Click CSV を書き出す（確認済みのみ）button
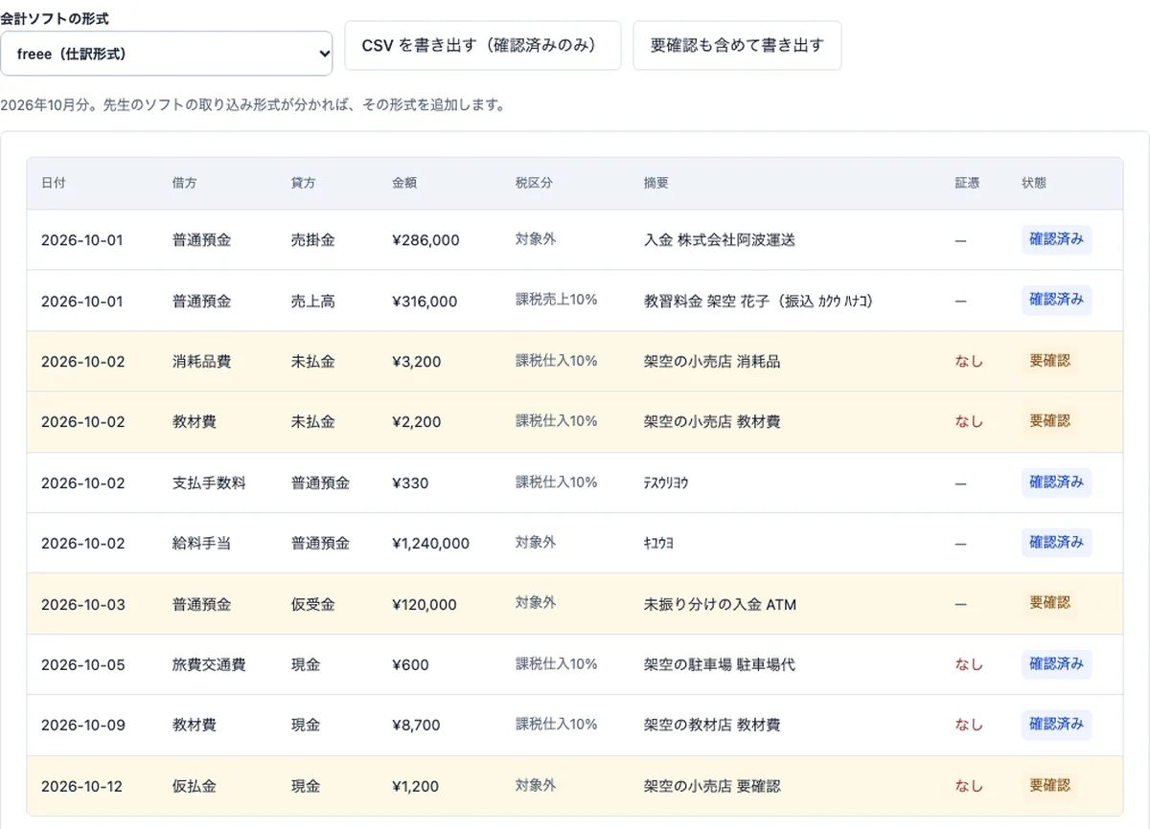The width and height of the screenshot is (1150, 829). point(483,45)
